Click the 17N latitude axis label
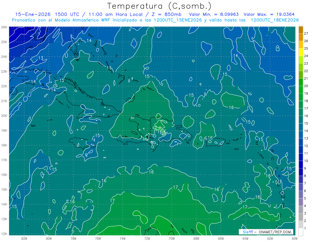 (x=4, y=160)
